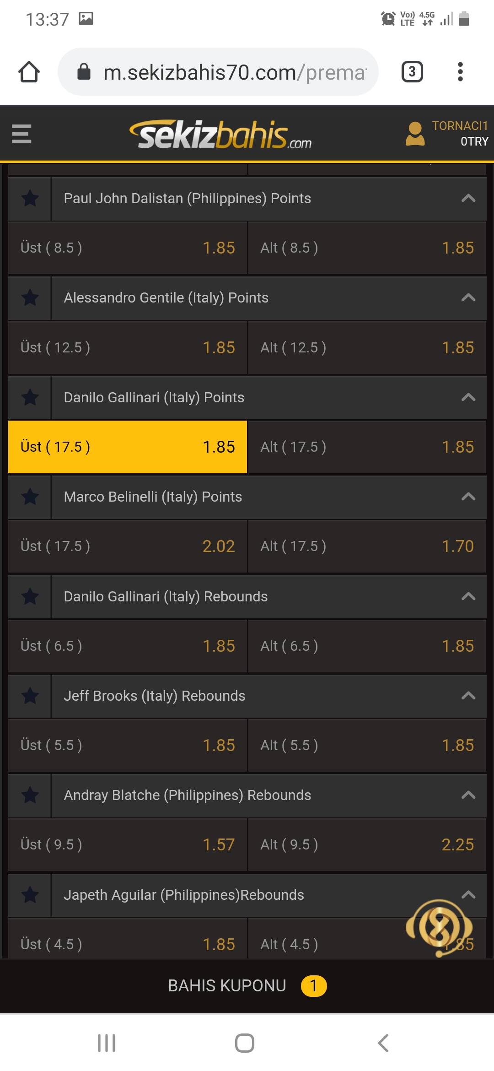Favorite Marco Belinelli Points market star

click(30, 497)
